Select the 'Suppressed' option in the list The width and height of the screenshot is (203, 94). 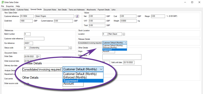(x=115, y=49)
